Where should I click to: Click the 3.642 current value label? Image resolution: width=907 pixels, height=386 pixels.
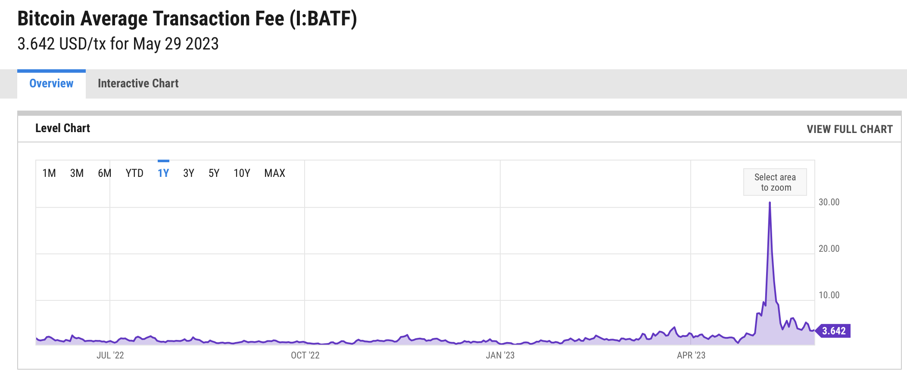coord(833,331)
